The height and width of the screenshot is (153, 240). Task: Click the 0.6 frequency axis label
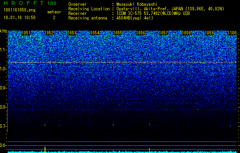3,145
